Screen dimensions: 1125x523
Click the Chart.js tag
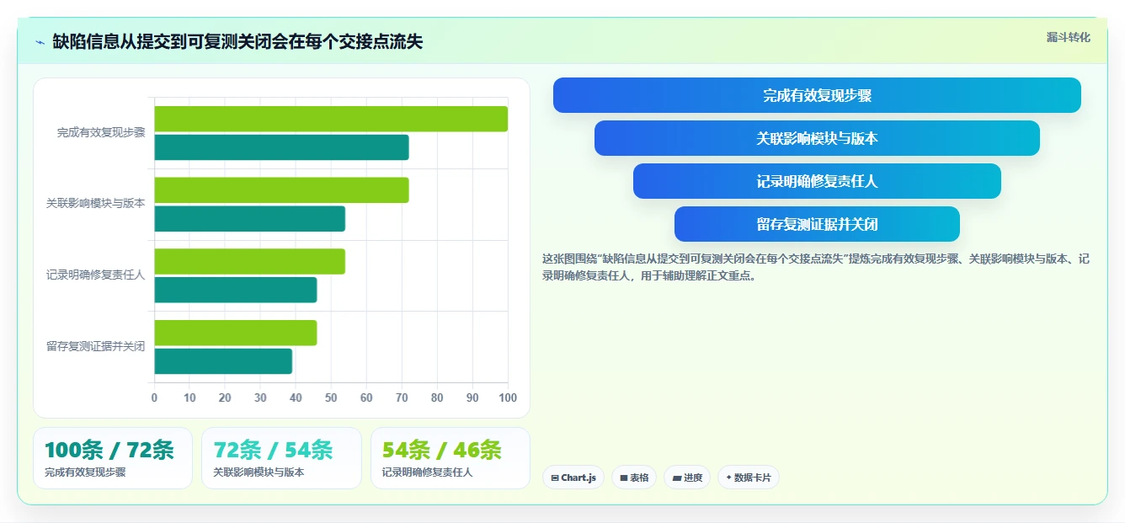573,478
